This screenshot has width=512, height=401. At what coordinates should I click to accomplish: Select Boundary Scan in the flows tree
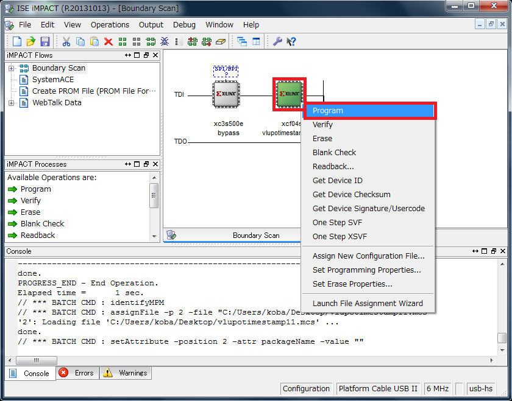point(59,68)
